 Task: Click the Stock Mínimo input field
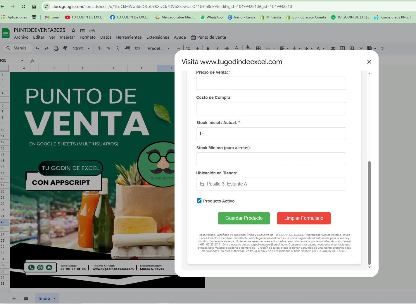point(271,159)
